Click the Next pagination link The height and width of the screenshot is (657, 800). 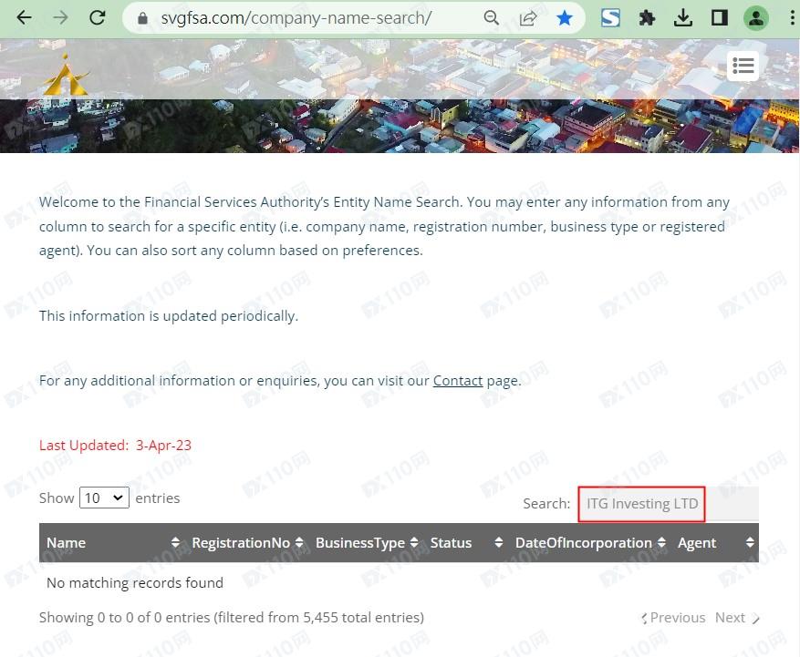pos(735,617)
